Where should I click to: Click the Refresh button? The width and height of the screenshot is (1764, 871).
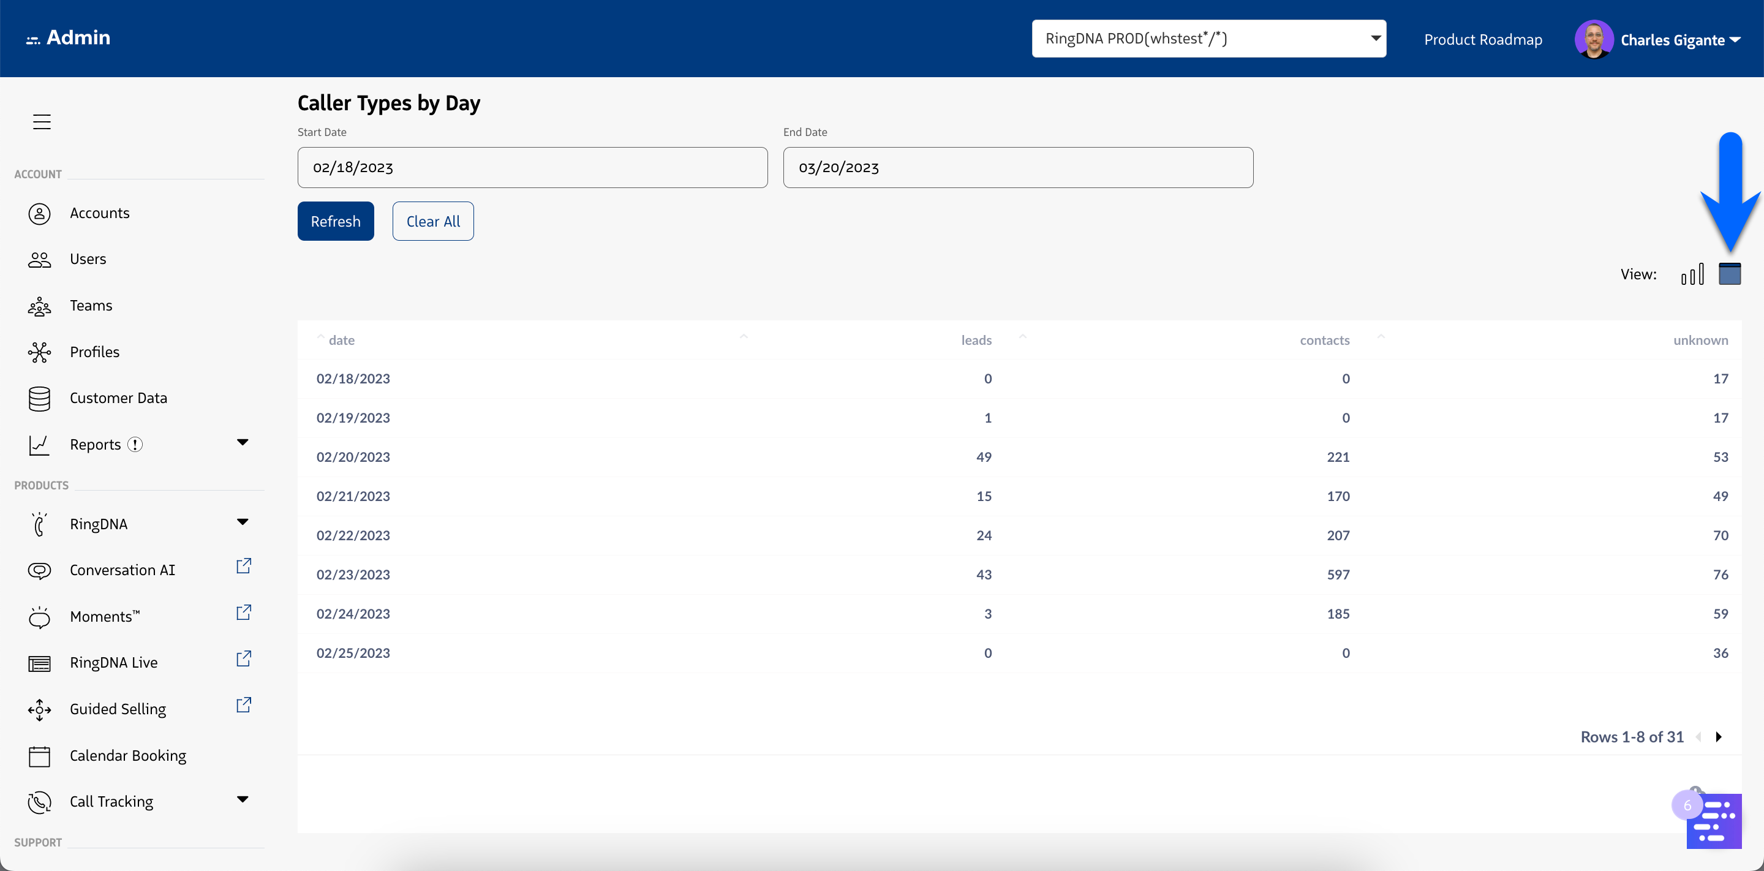click(335, 221)
